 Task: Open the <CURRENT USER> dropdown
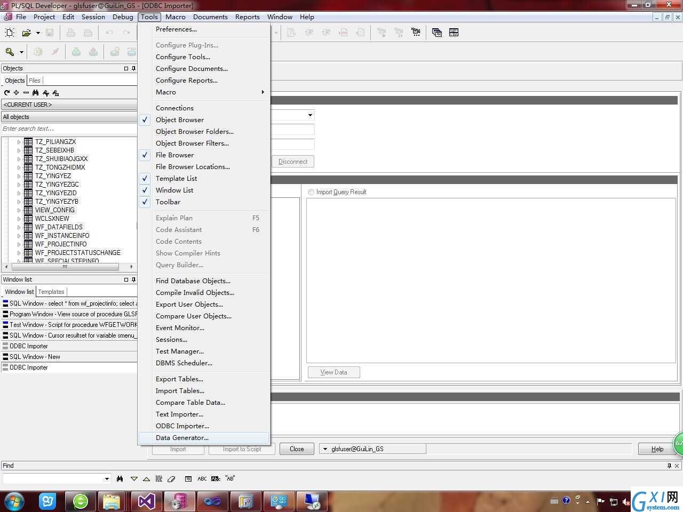69,105
